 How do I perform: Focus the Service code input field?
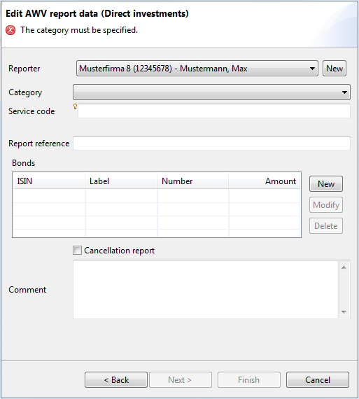(x=214, y=111)
